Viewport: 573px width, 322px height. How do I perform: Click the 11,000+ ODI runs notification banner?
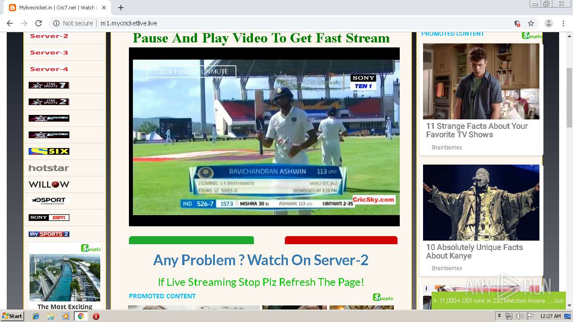pyautogui.click(x=499, y=301)
